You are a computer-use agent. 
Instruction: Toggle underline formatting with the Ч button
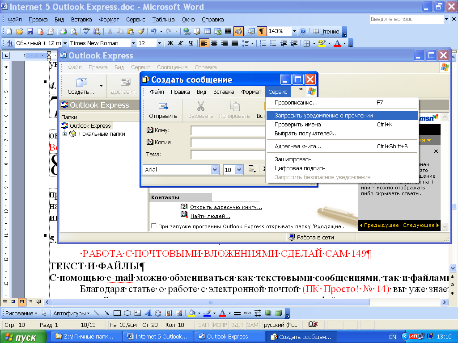pos(191,43)
